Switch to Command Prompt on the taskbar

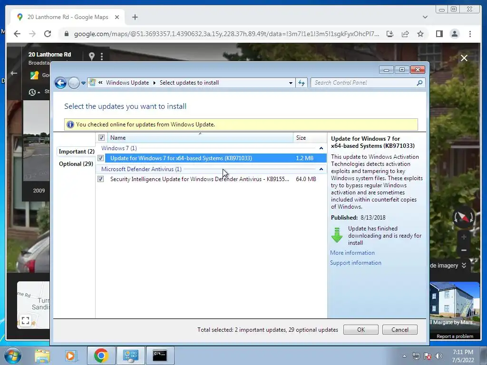pyautogui.click(x=160, y=355)
